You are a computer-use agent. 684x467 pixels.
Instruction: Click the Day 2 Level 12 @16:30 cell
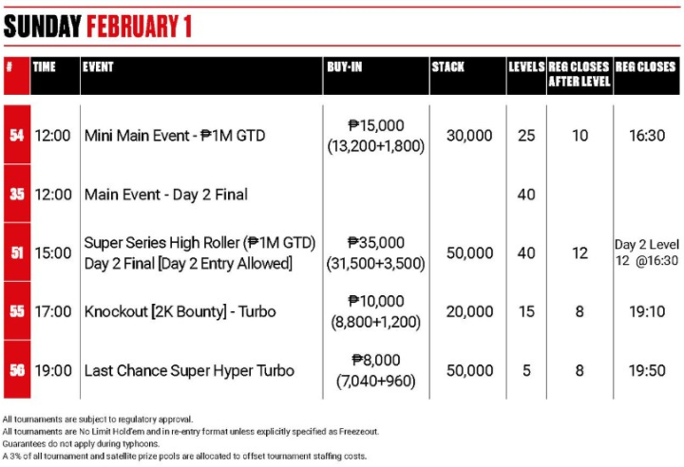(x=646, y=253)
